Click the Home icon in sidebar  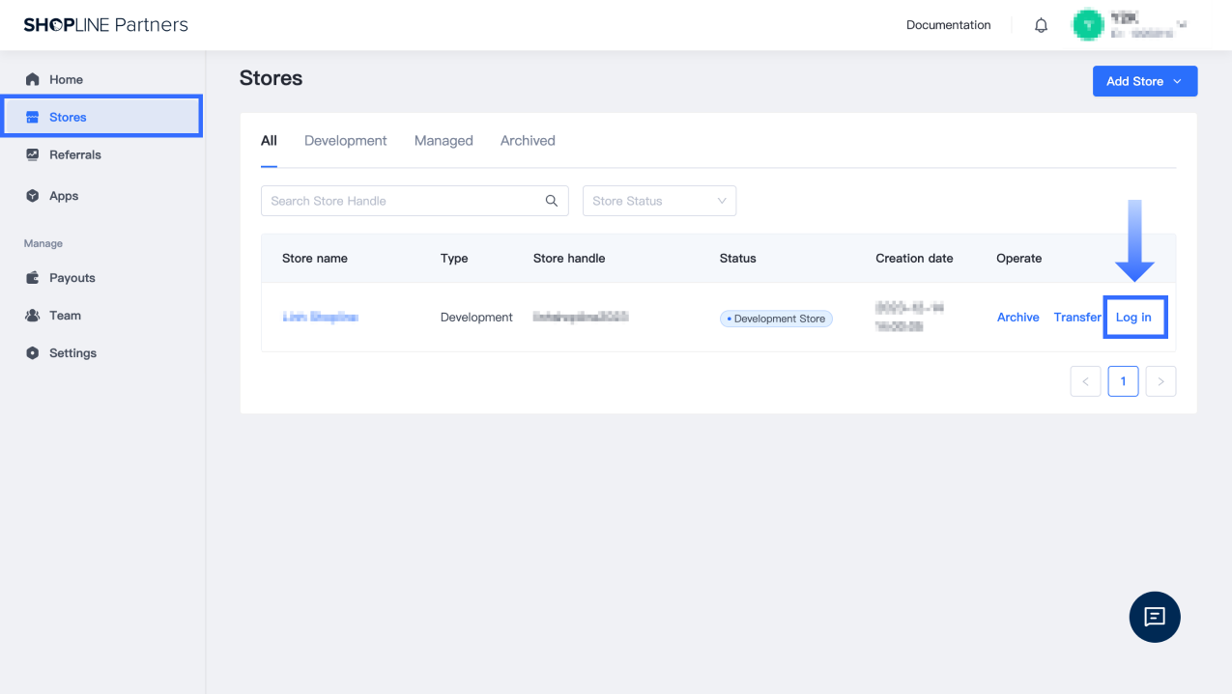pos(33,79)
